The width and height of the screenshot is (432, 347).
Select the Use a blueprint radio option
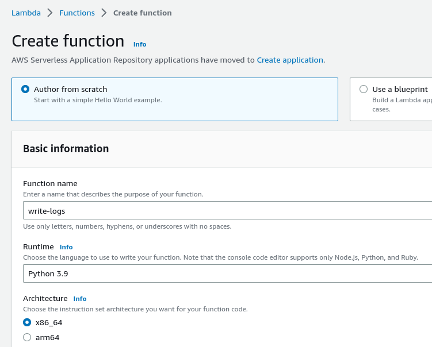pyautogui.click(x=364, y=89)
